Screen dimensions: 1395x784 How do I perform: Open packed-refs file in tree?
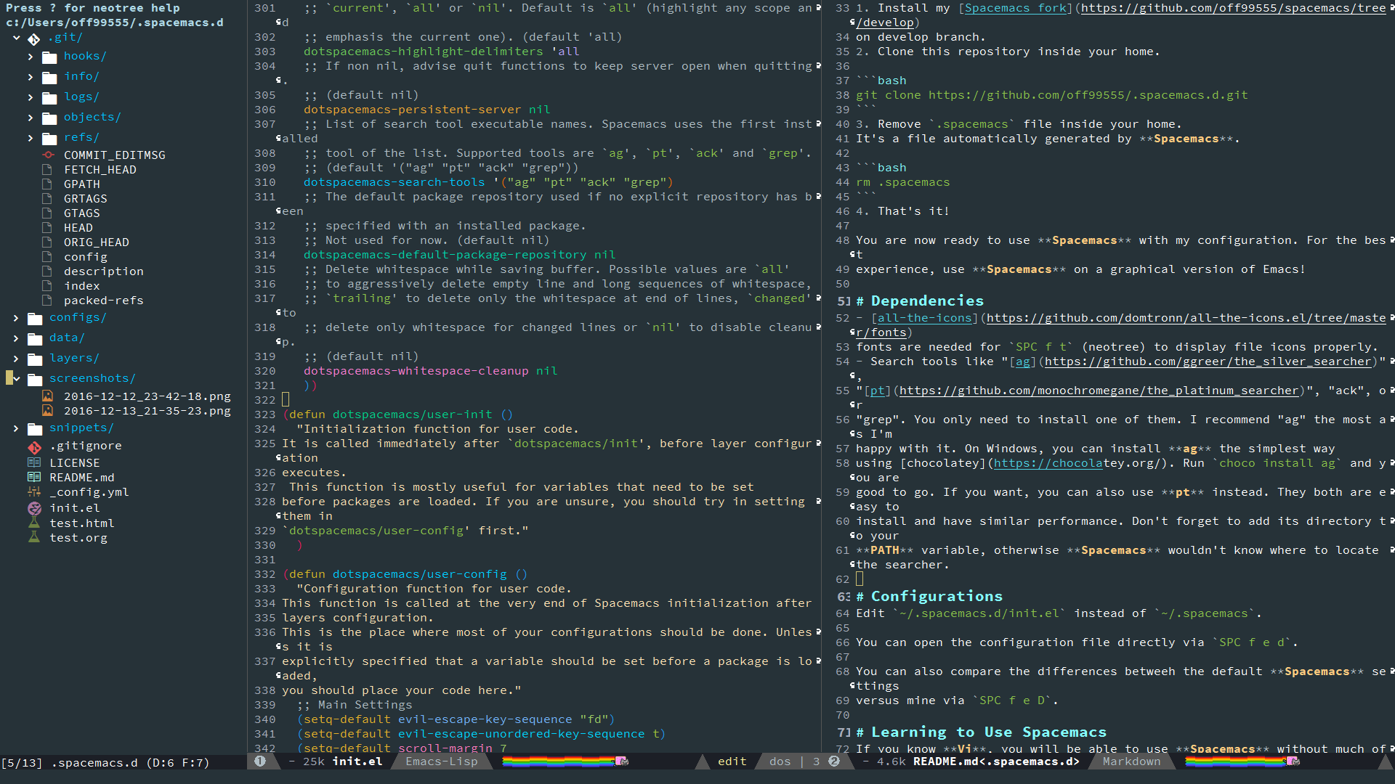pos(104,301)
